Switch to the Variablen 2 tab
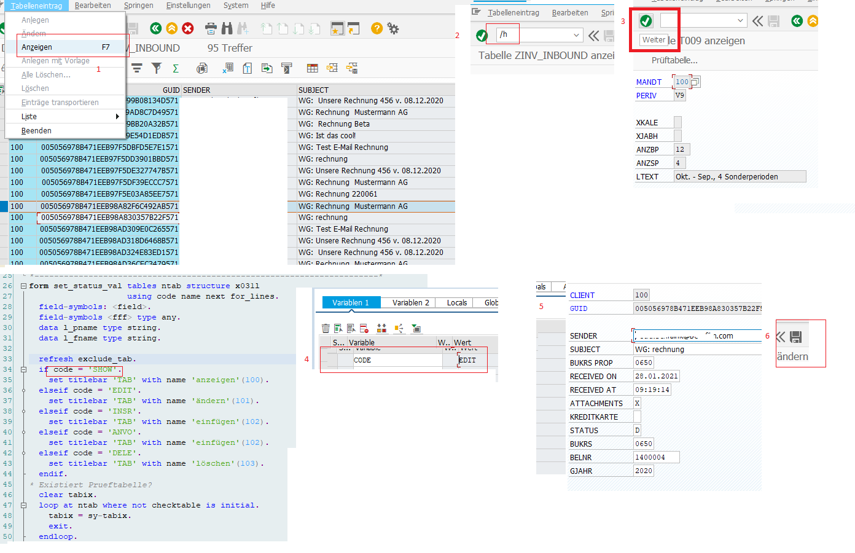The image size is (855, 553). (410, 302)
